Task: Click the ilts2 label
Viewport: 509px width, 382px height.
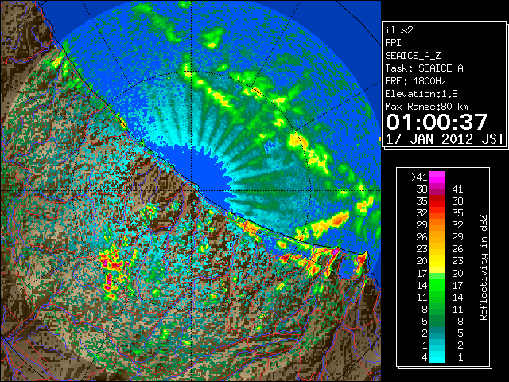Action: pyautogui.click(x=399, y=30)
